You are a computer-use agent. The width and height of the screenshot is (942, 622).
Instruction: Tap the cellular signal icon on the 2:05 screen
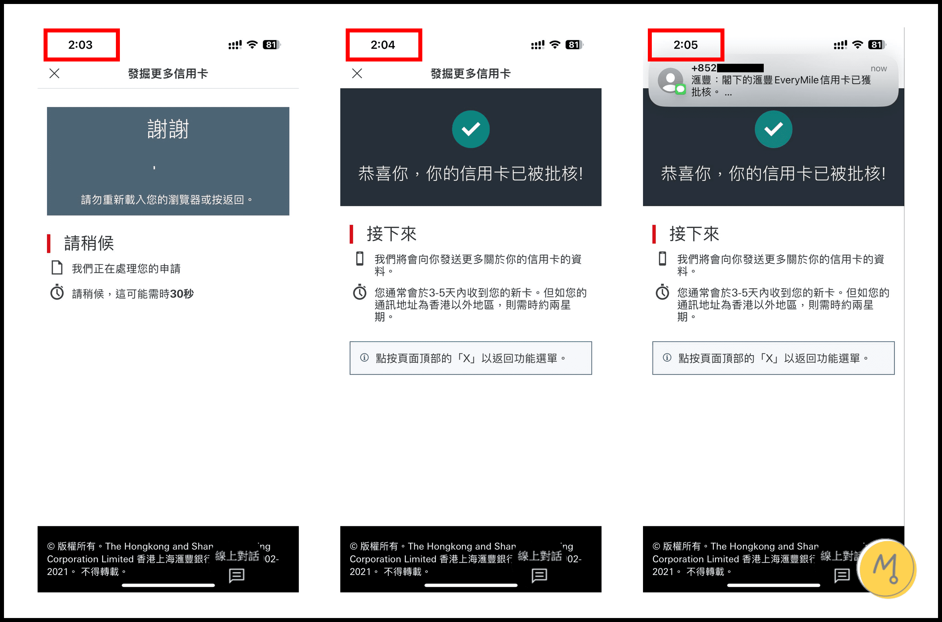840,45
